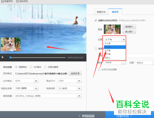Select GIF导出 radio button
Image resolution: width=154 pixels, height=118 pixels.
[31, 67]
